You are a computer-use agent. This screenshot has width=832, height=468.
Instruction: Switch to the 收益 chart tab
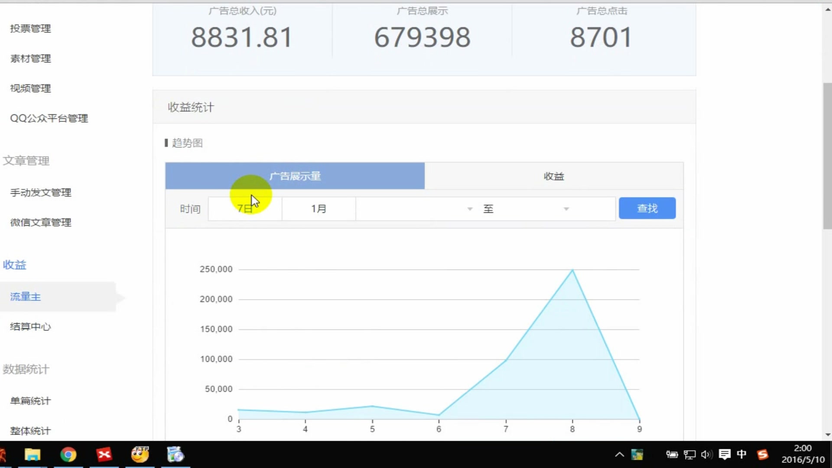coord(554,176)
